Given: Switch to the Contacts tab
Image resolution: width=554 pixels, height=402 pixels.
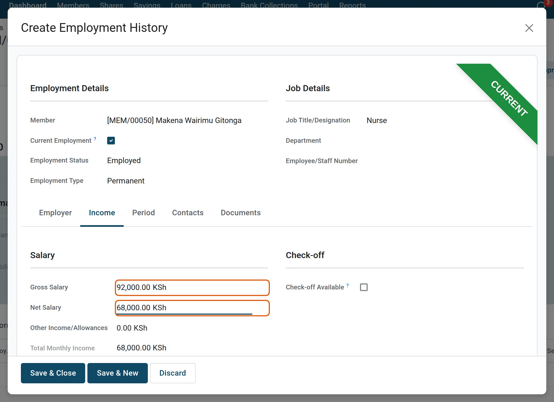Looking at the screenshot, I should tap(188, 213).
